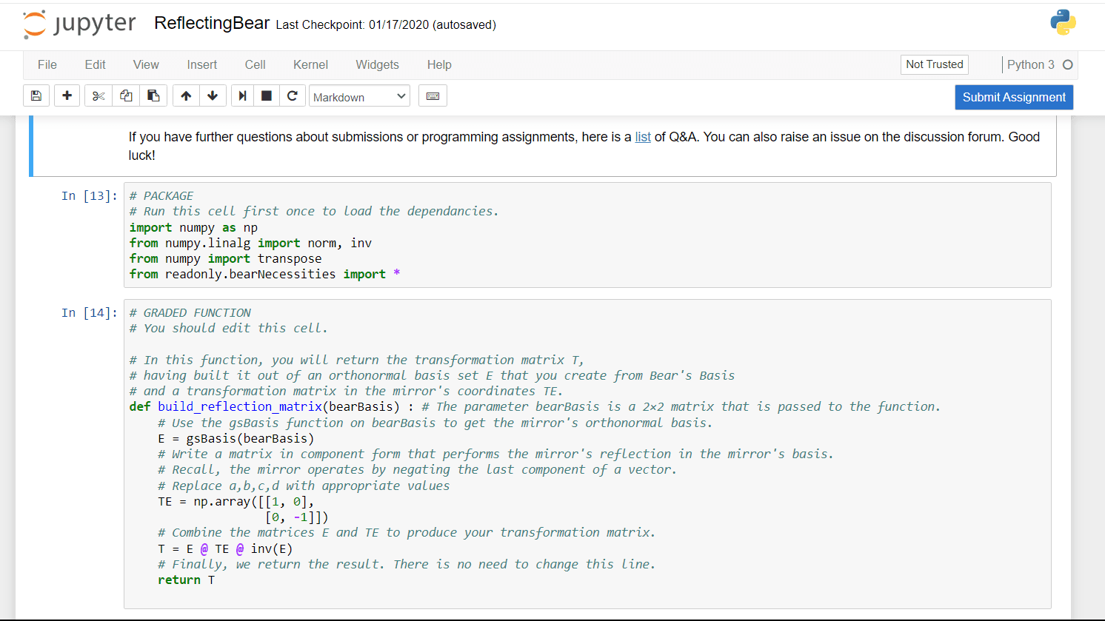
Task: Interrupt the kernel with stop icon
Action: [x=267, y=96]
